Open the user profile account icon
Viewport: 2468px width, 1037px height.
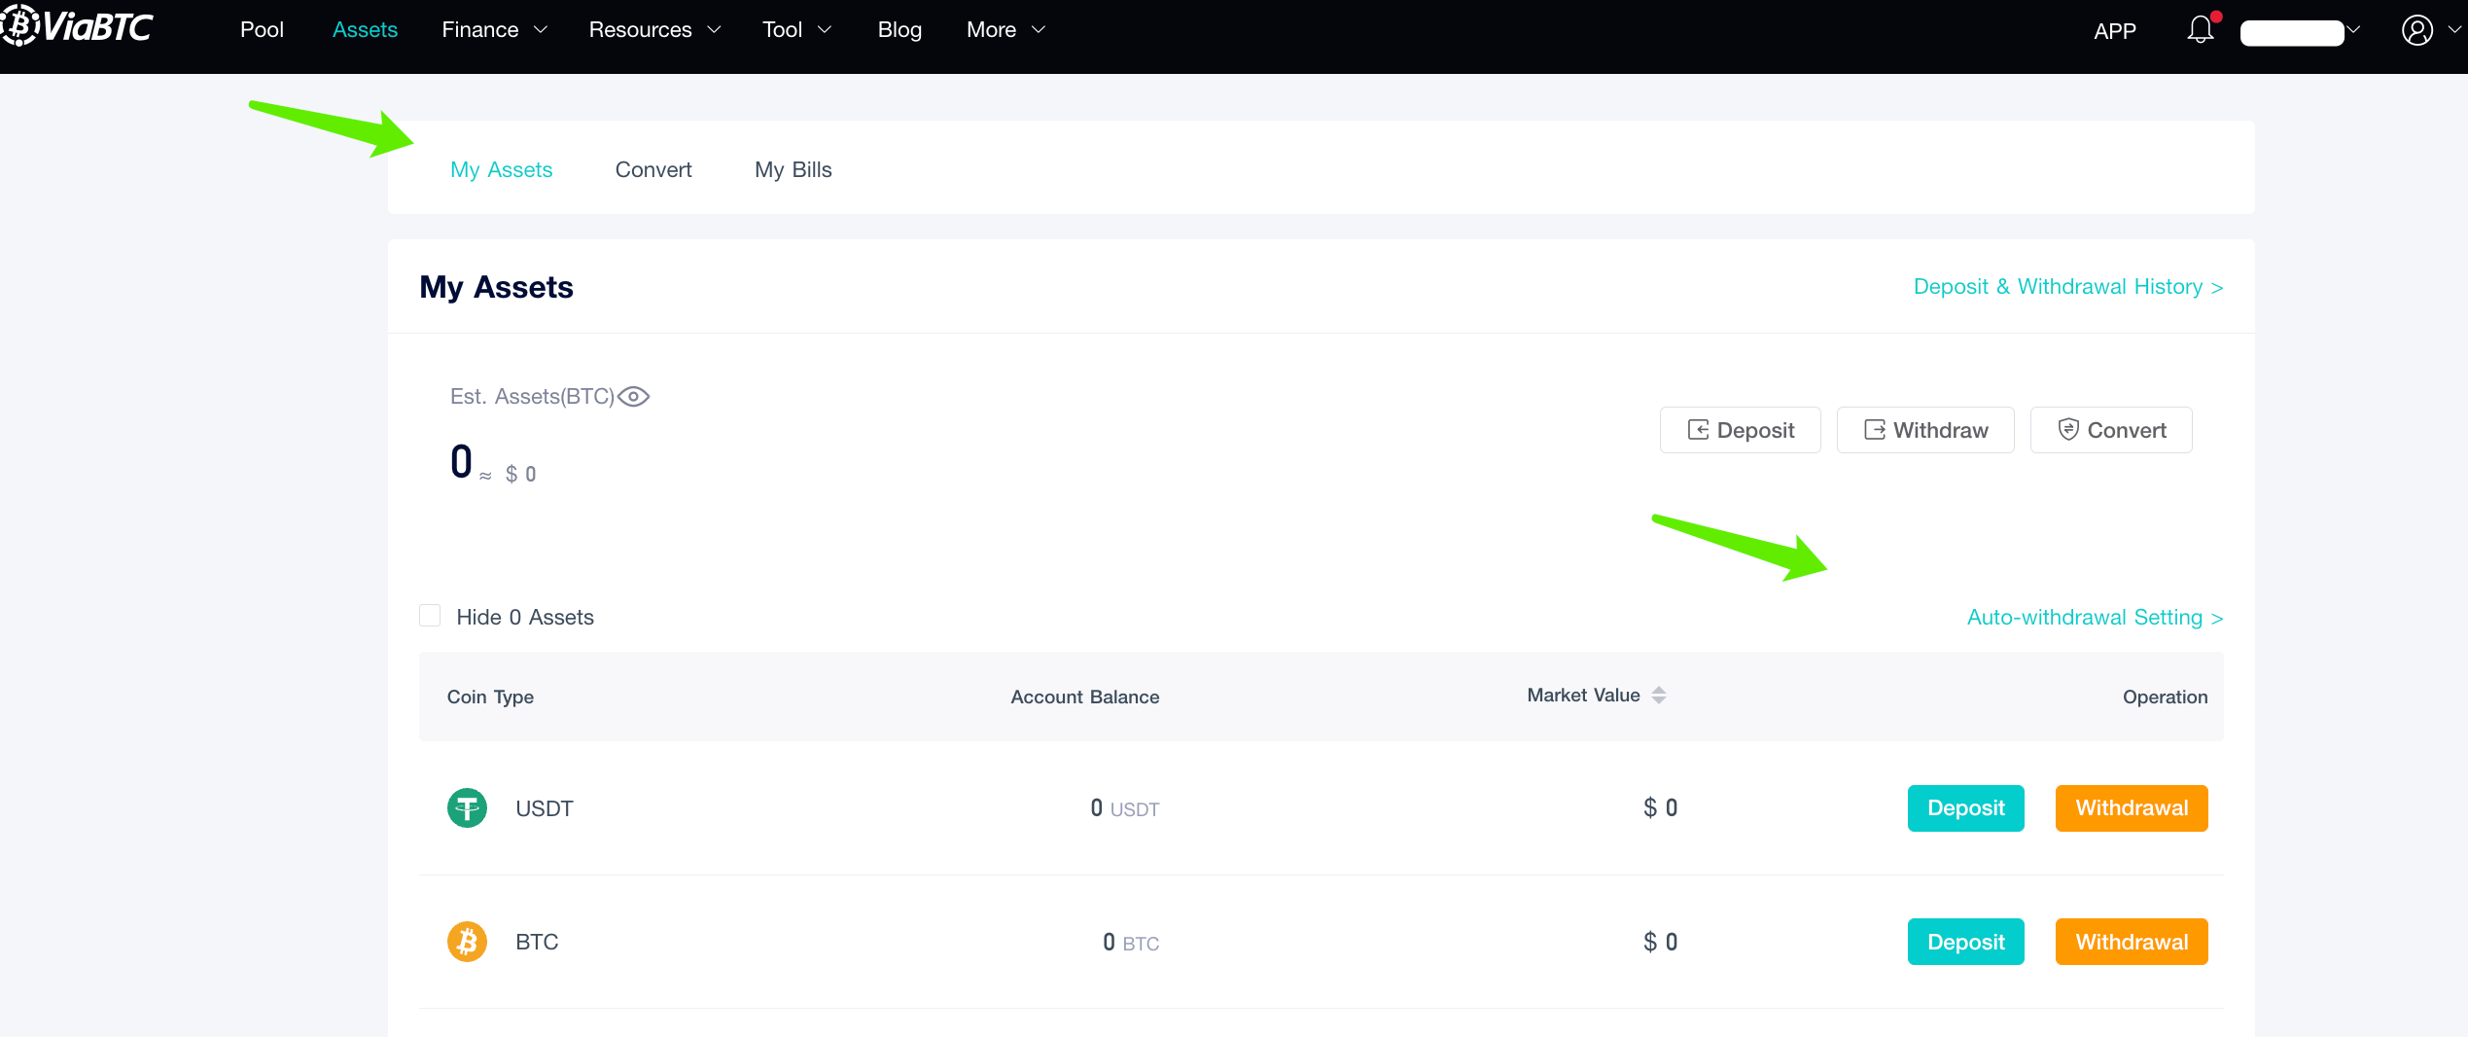point(2417,29)
